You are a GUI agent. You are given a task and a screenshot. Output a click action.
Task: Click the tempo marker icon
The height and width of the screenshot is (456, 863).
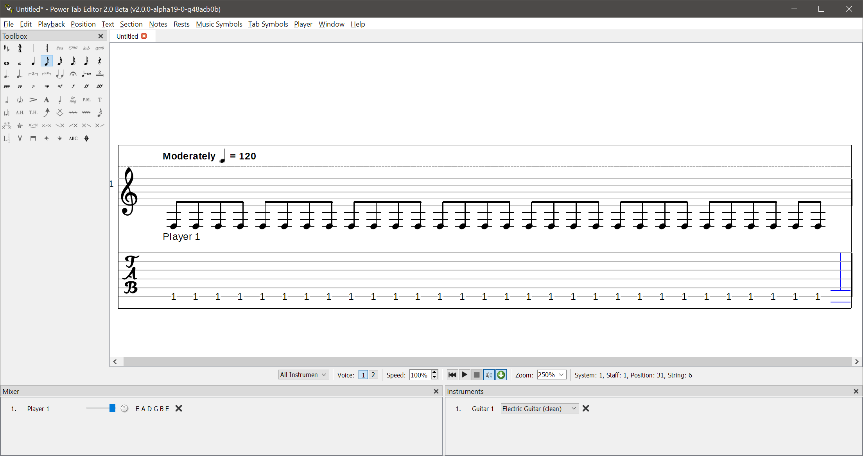click(86, 74)
